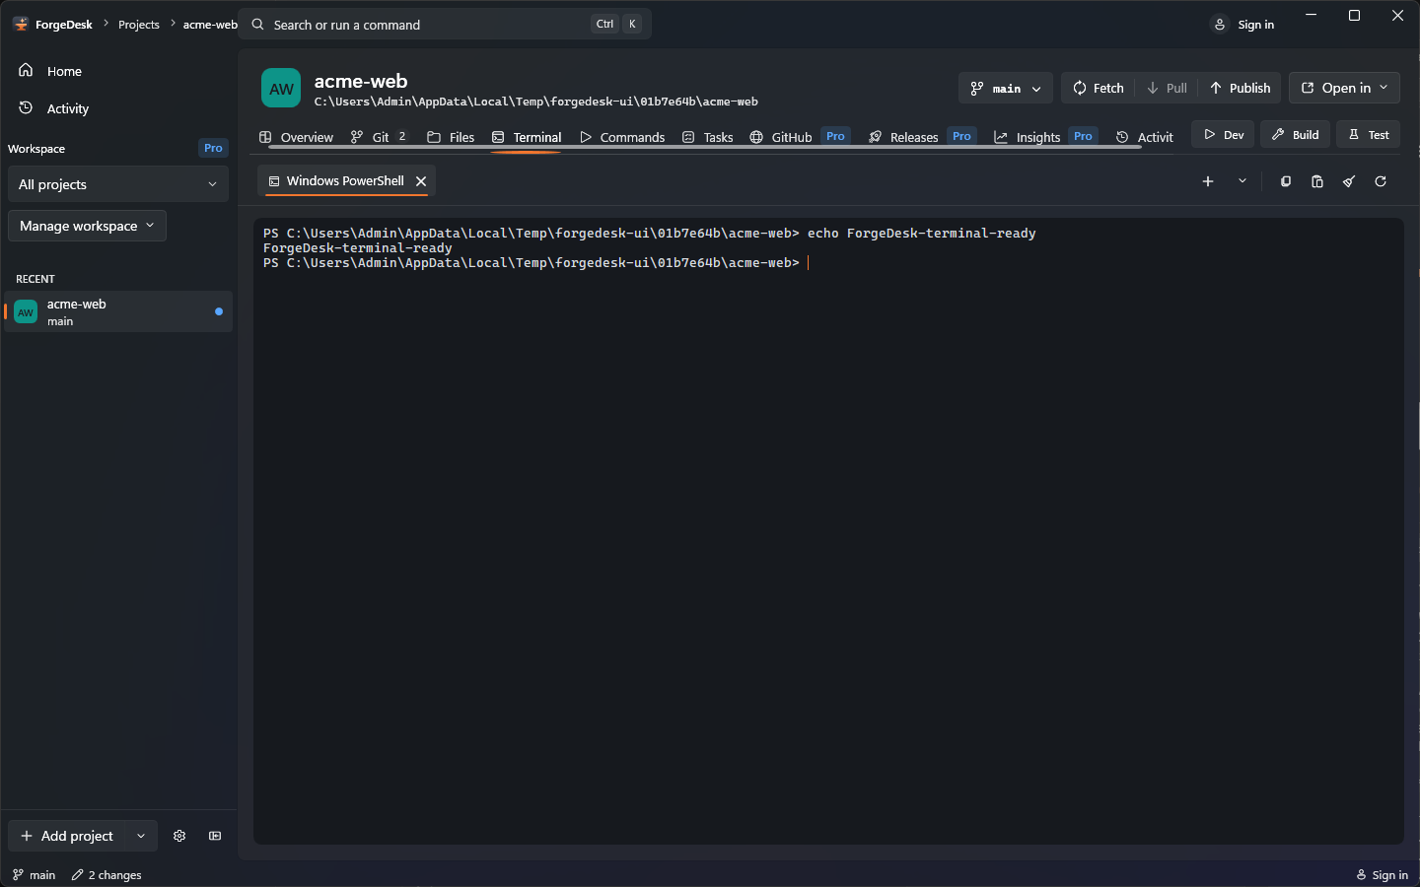Click the main branch status bar item
This screenshot has height=887, width=1420.
click(x=34, y=875)
